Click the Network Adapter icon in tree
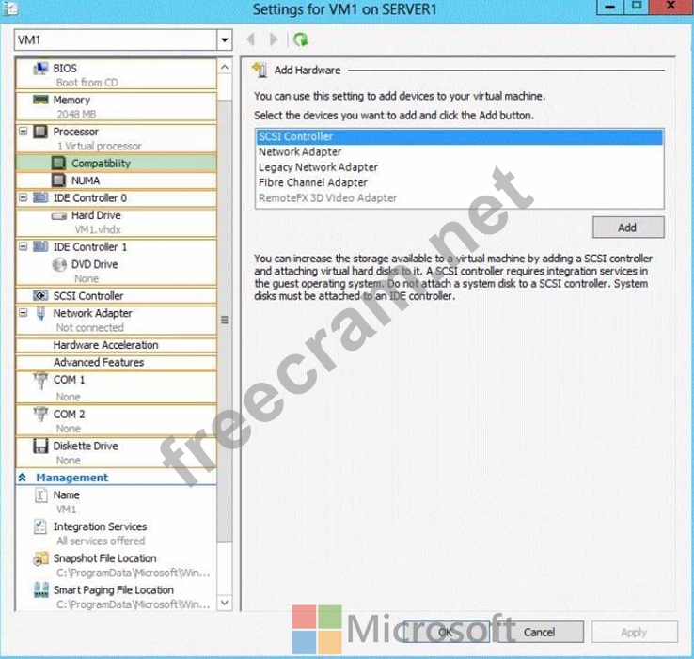The height and width of the screenshot is (659, 694). tap(40, 313)
